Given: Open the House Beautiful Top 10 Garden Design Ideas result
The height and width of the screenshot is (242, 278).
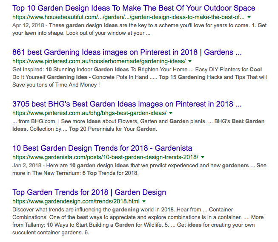Looking at the screenshot, I should coord(134,8).
